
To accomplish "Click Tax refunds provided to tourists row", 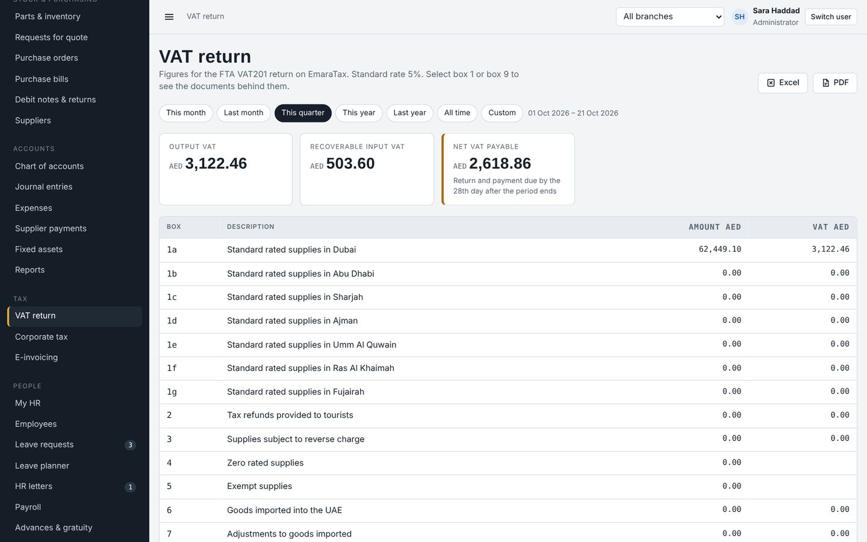I will coord(508,416).
